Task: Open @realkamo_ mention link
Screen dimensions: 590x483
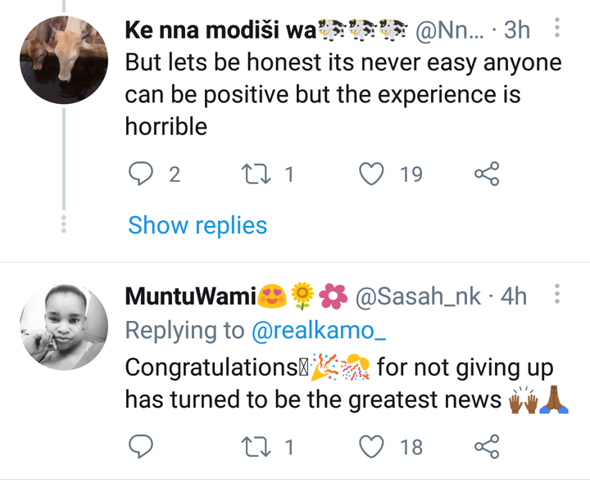Action: click(319, 331)
